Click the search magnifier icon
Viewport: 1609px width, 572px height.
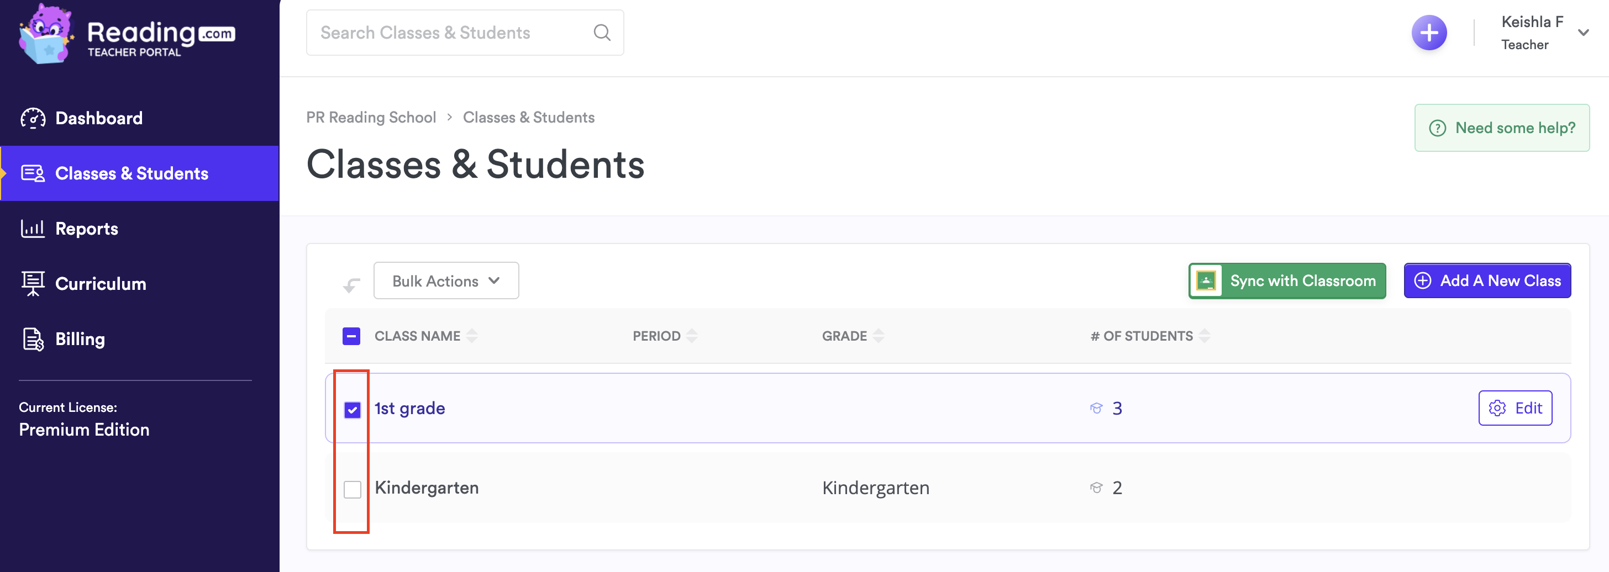[602, 33]
